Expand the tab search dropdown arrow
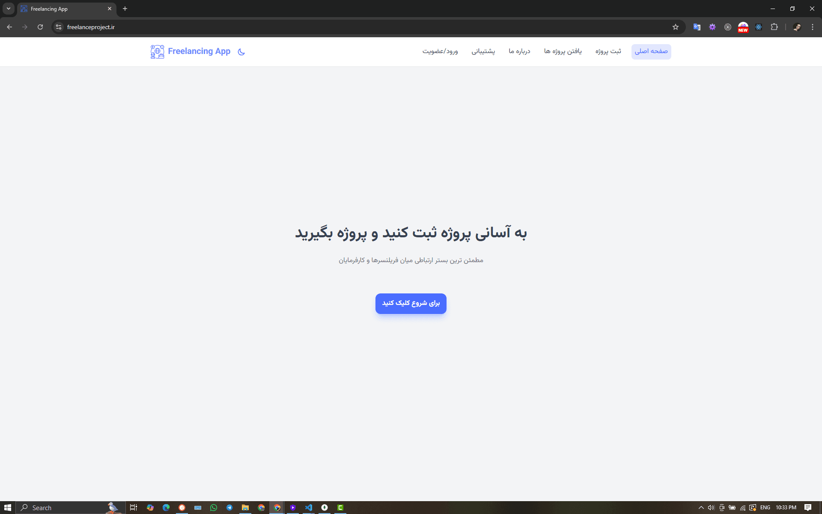Viewport: 822px width, 514px height. point(9,9)
